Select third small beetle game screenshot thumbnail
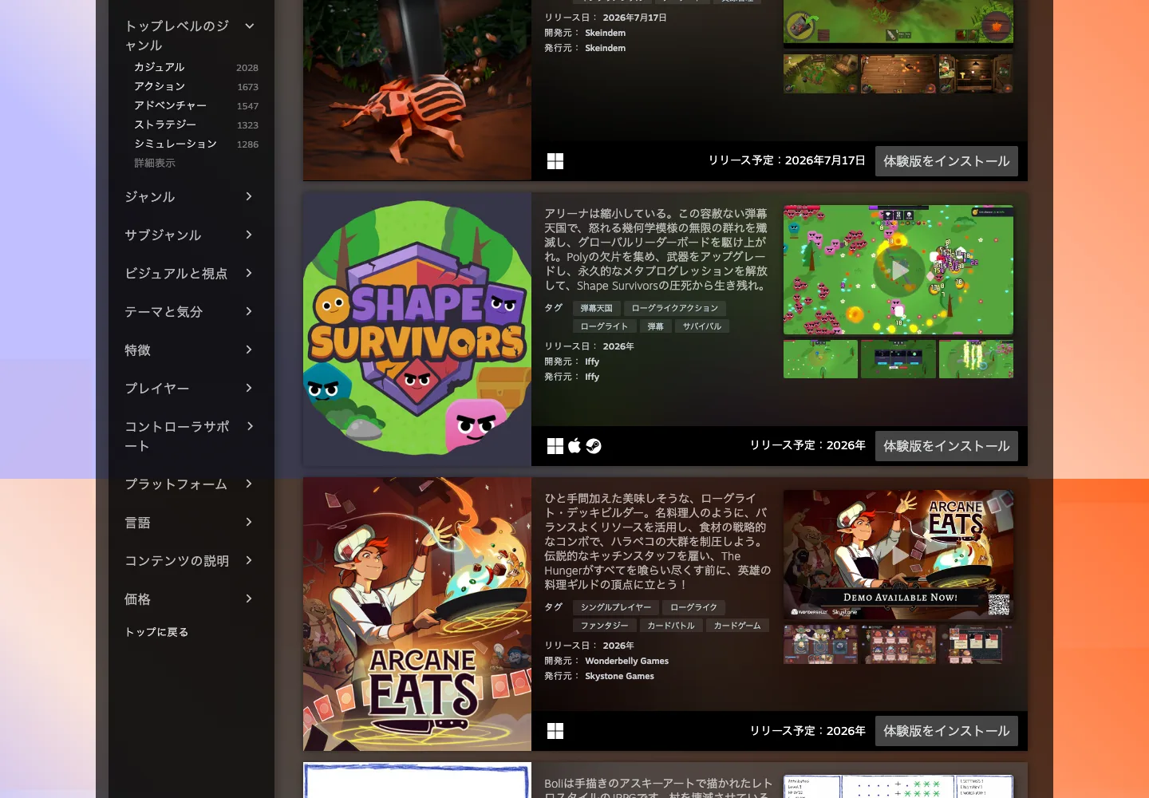This screenshot has height=798, width=1149. point(976,74)
